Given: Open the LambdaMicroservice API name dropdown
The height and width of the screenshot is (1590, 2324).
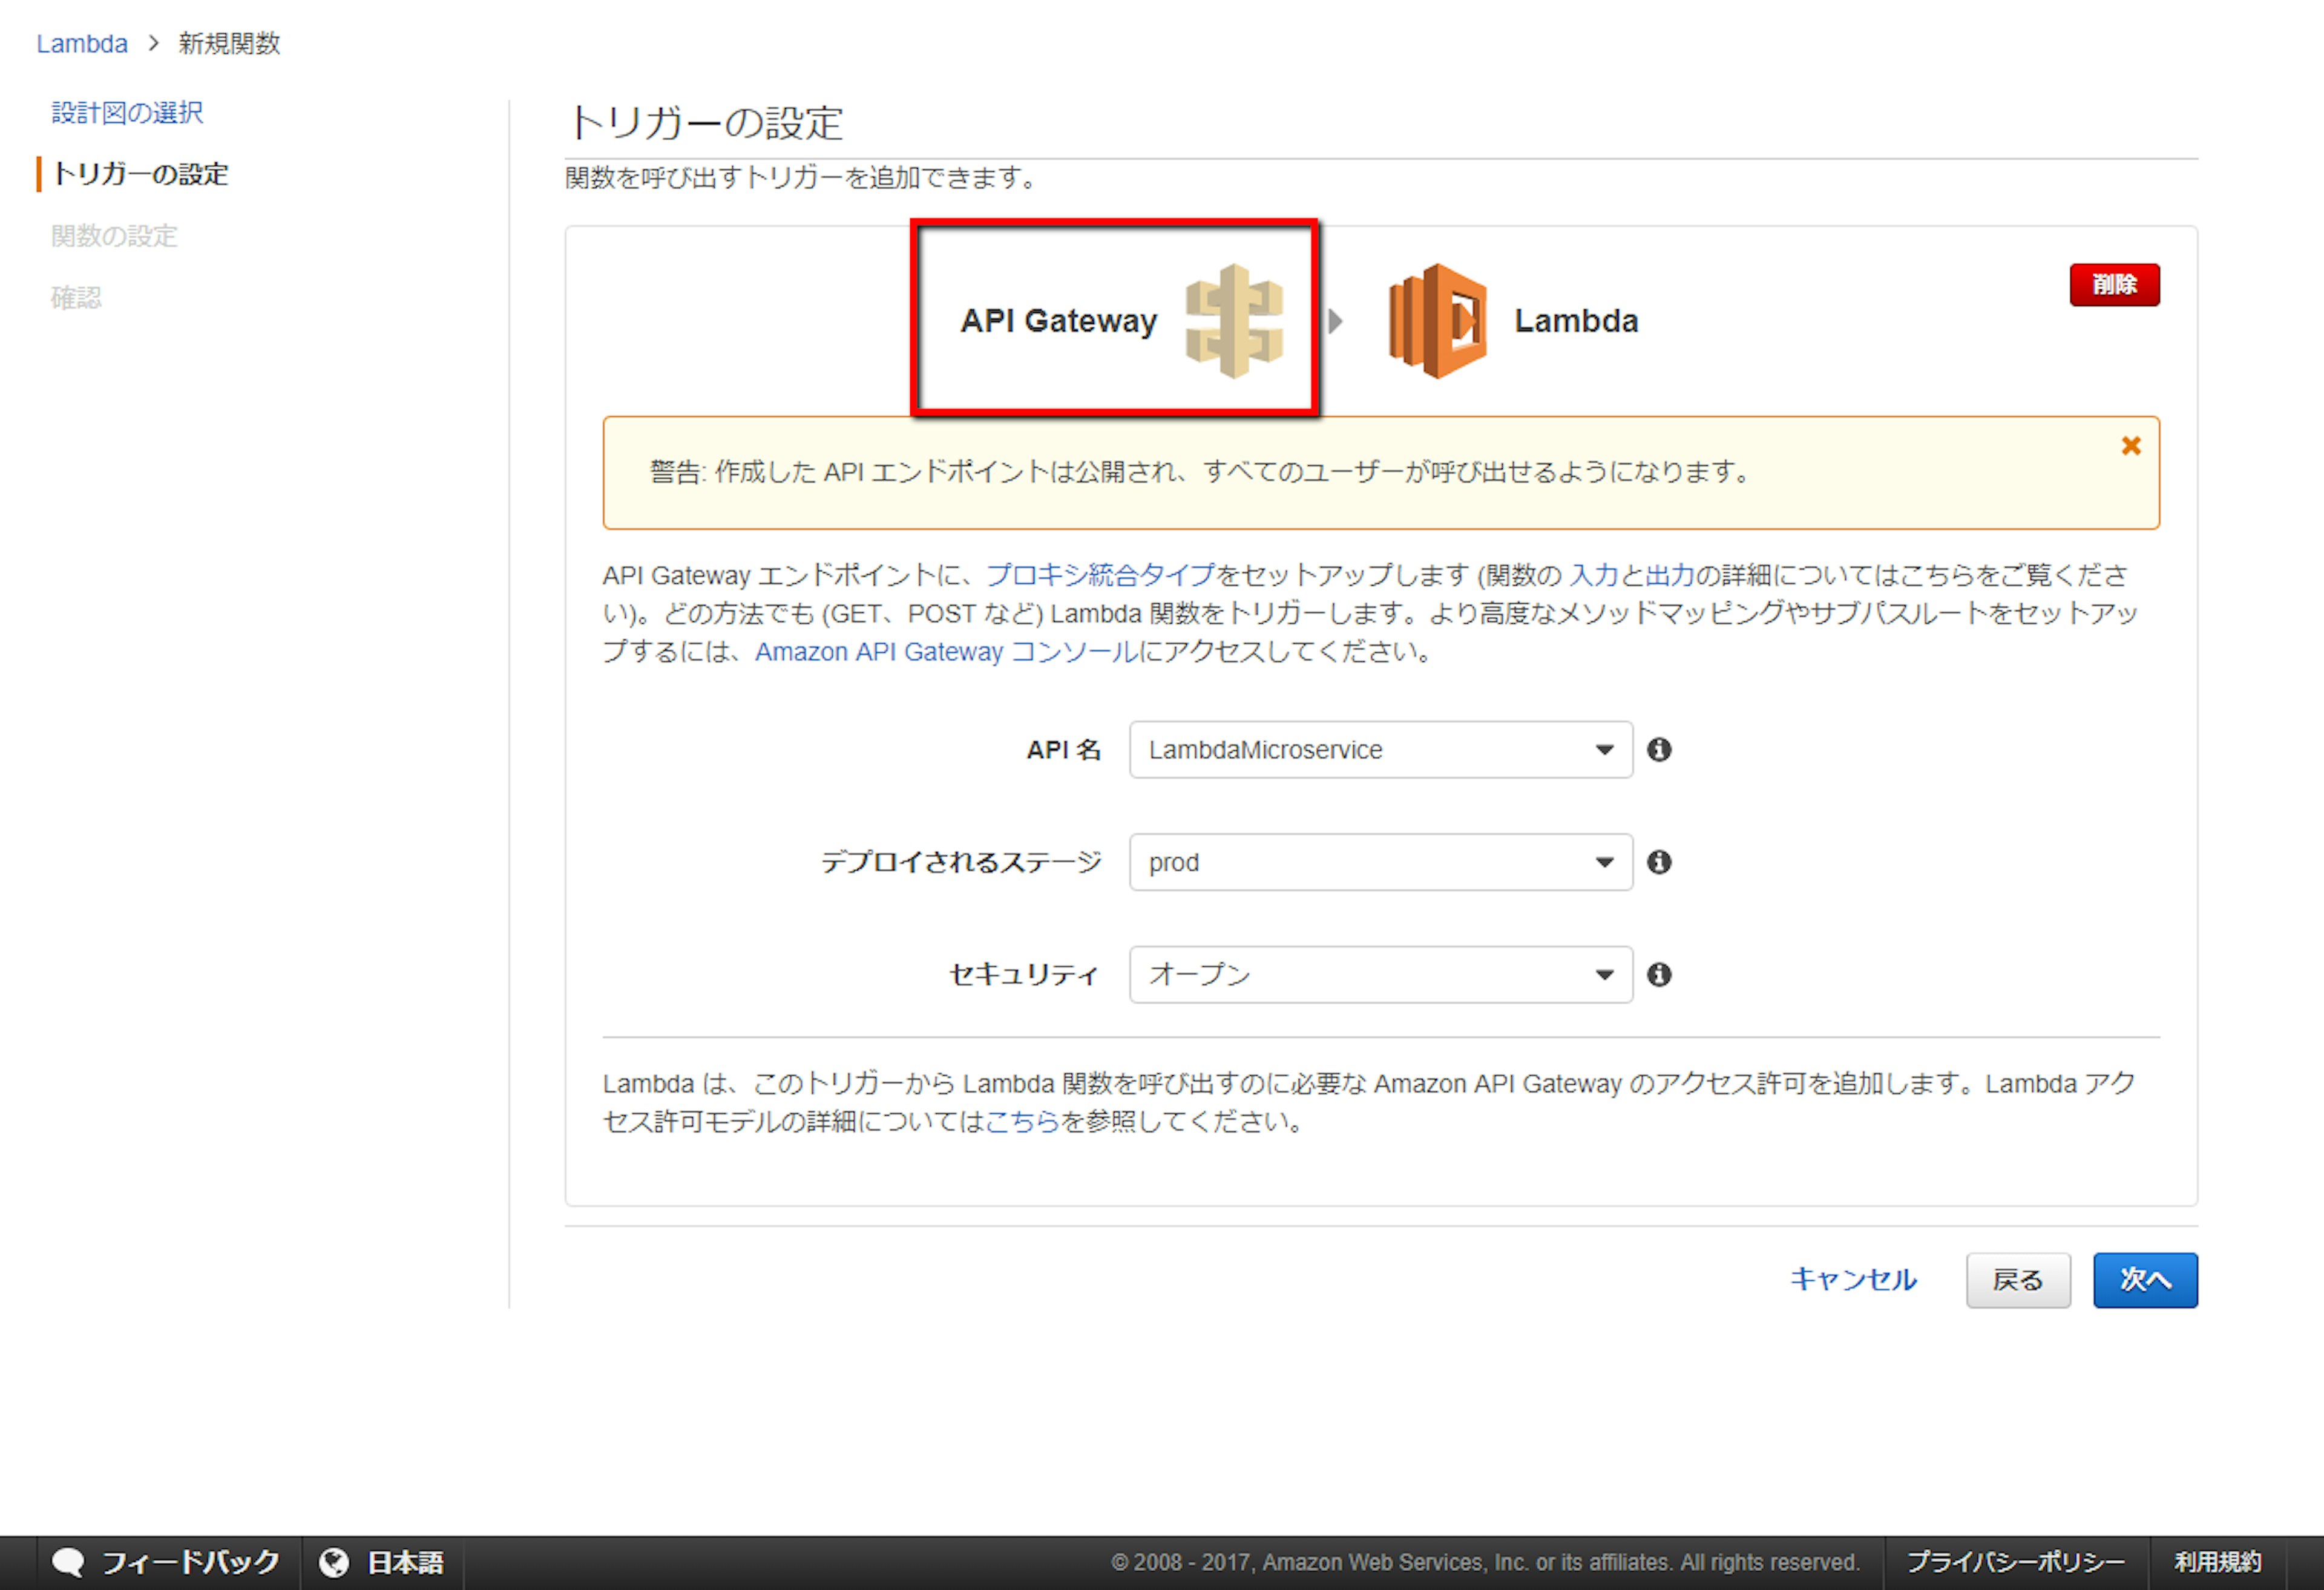Looking at the screenshot, I should coord(1380,749).
